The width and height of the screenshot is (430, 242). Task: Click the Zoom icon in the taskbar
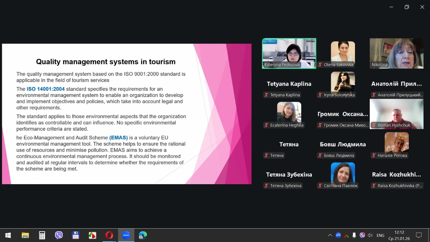(x=126, y=235)
